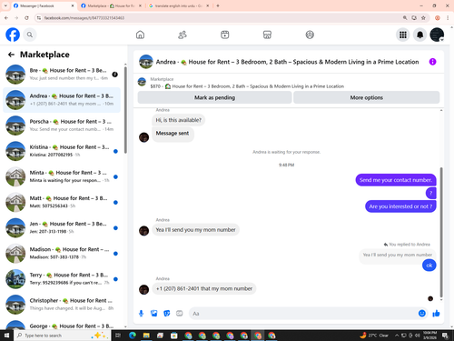Click the Windows taskbar search box
The width and height of the screenshot is (454, 341).
(62, 336)
